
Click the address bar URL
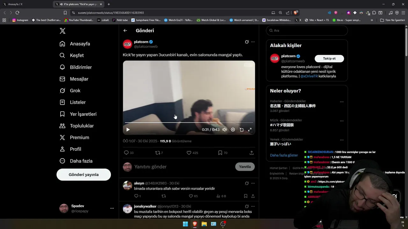pyautogui.click(x=111, y=13)
